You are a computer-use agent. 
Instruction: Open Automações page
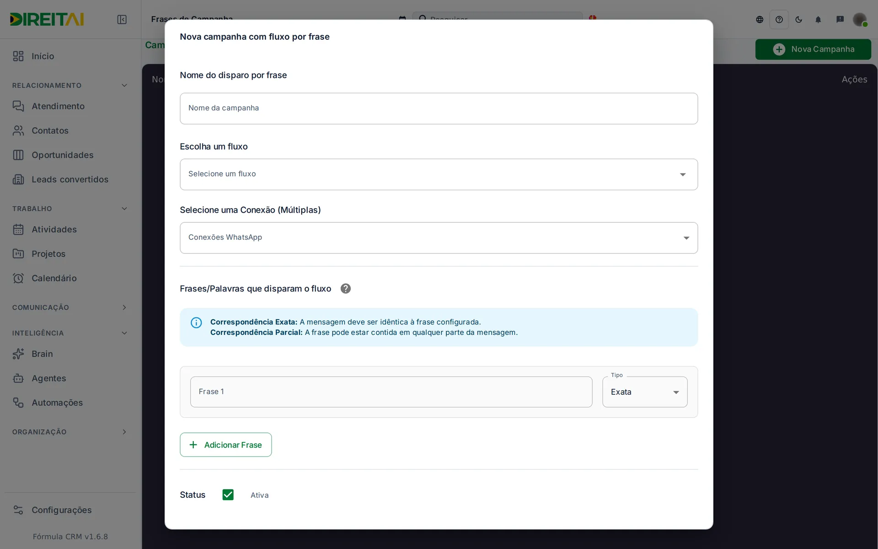tap(70, 403)
